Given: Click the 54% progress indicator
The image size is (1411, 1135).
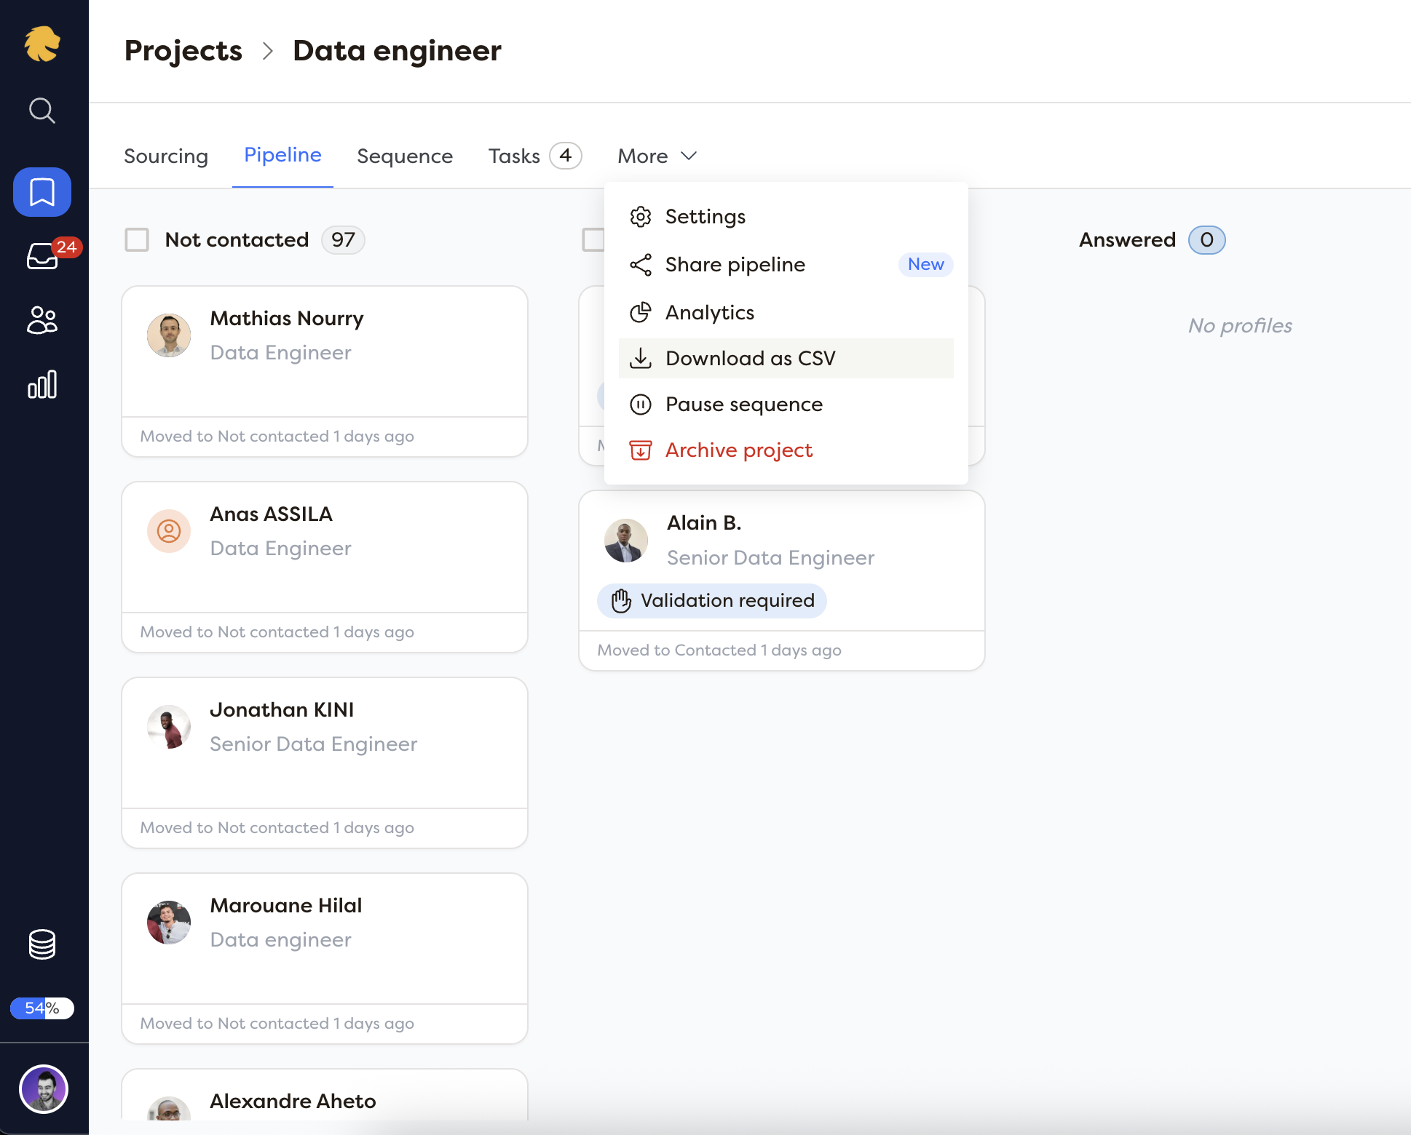Looking at the screenshot, I should pos(42,1008).
